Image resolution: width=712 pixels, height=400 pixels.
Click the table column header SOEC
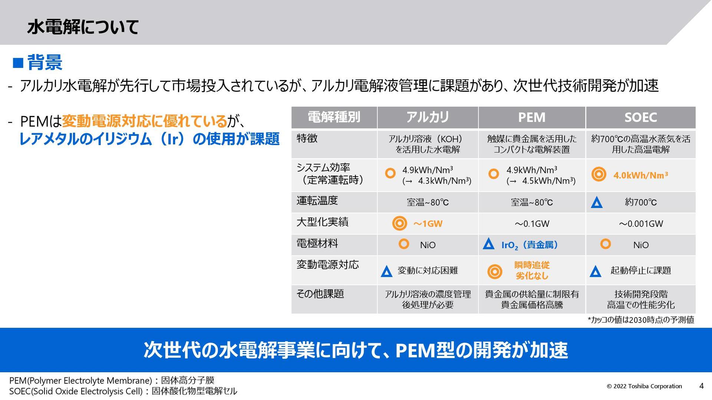pos(640,117)
